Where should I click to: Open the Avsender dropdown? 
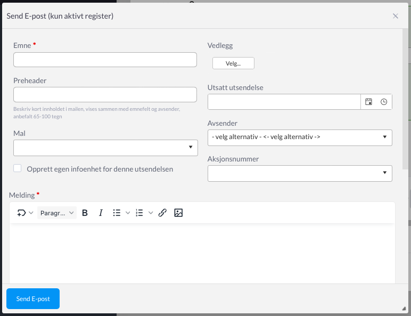[300, 137]
